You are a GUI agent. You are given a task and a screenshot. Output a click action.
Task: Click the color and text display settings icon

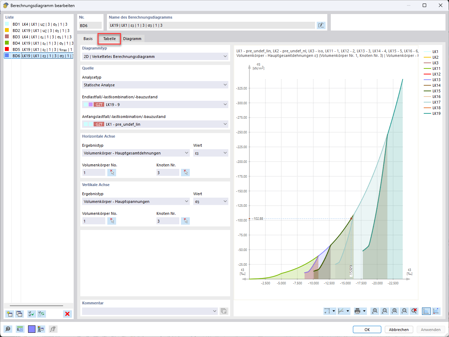pos(41,329)
